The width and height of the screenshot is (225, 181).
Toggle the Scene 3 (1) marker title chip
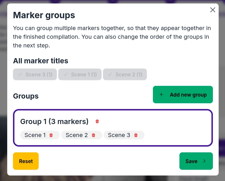35,74
